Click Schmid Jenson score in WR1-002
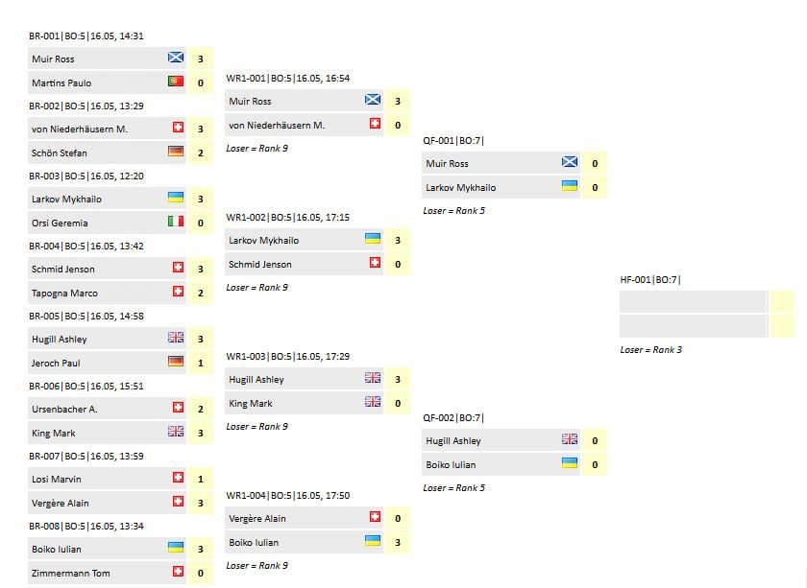This screenshot has height=588, width=807. [x=398, y=264]
